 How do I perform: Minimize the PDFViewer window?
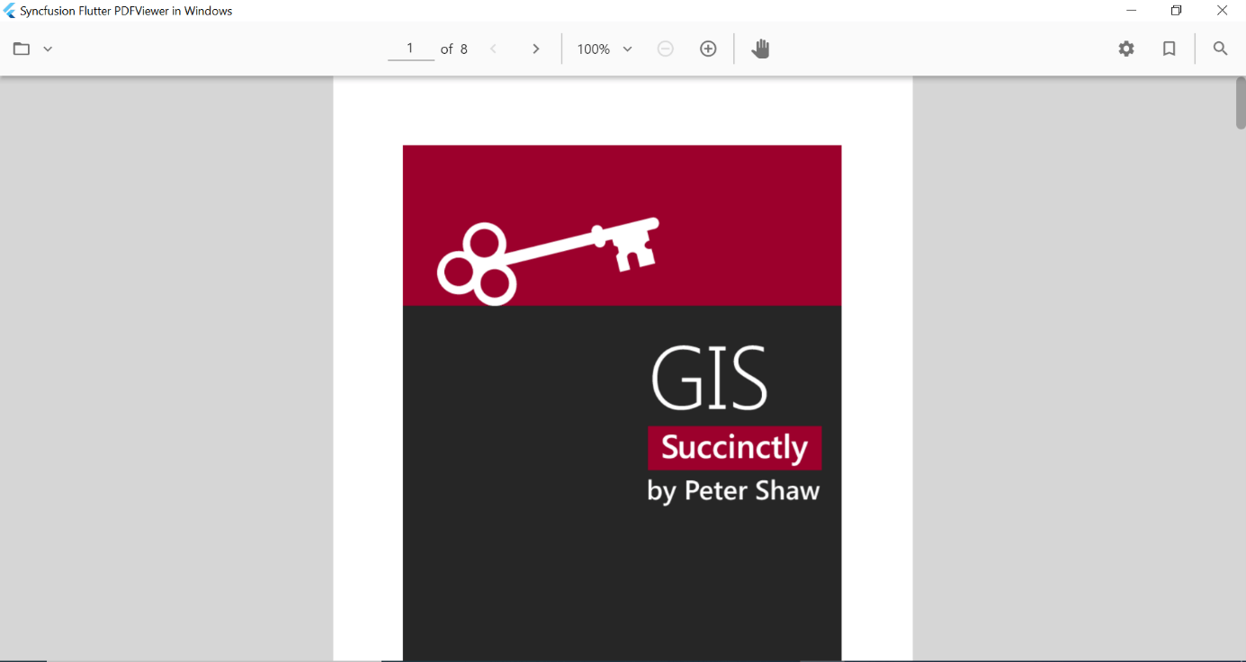click(1132, 11)
